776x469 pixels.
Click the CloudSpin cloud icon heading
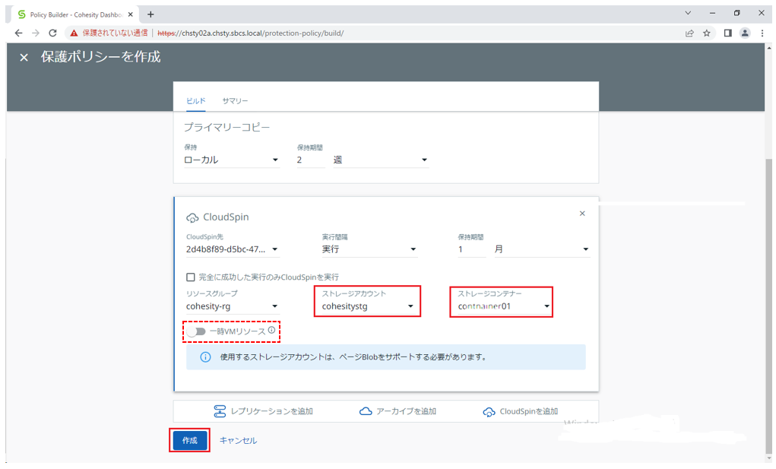click(192, 217)
